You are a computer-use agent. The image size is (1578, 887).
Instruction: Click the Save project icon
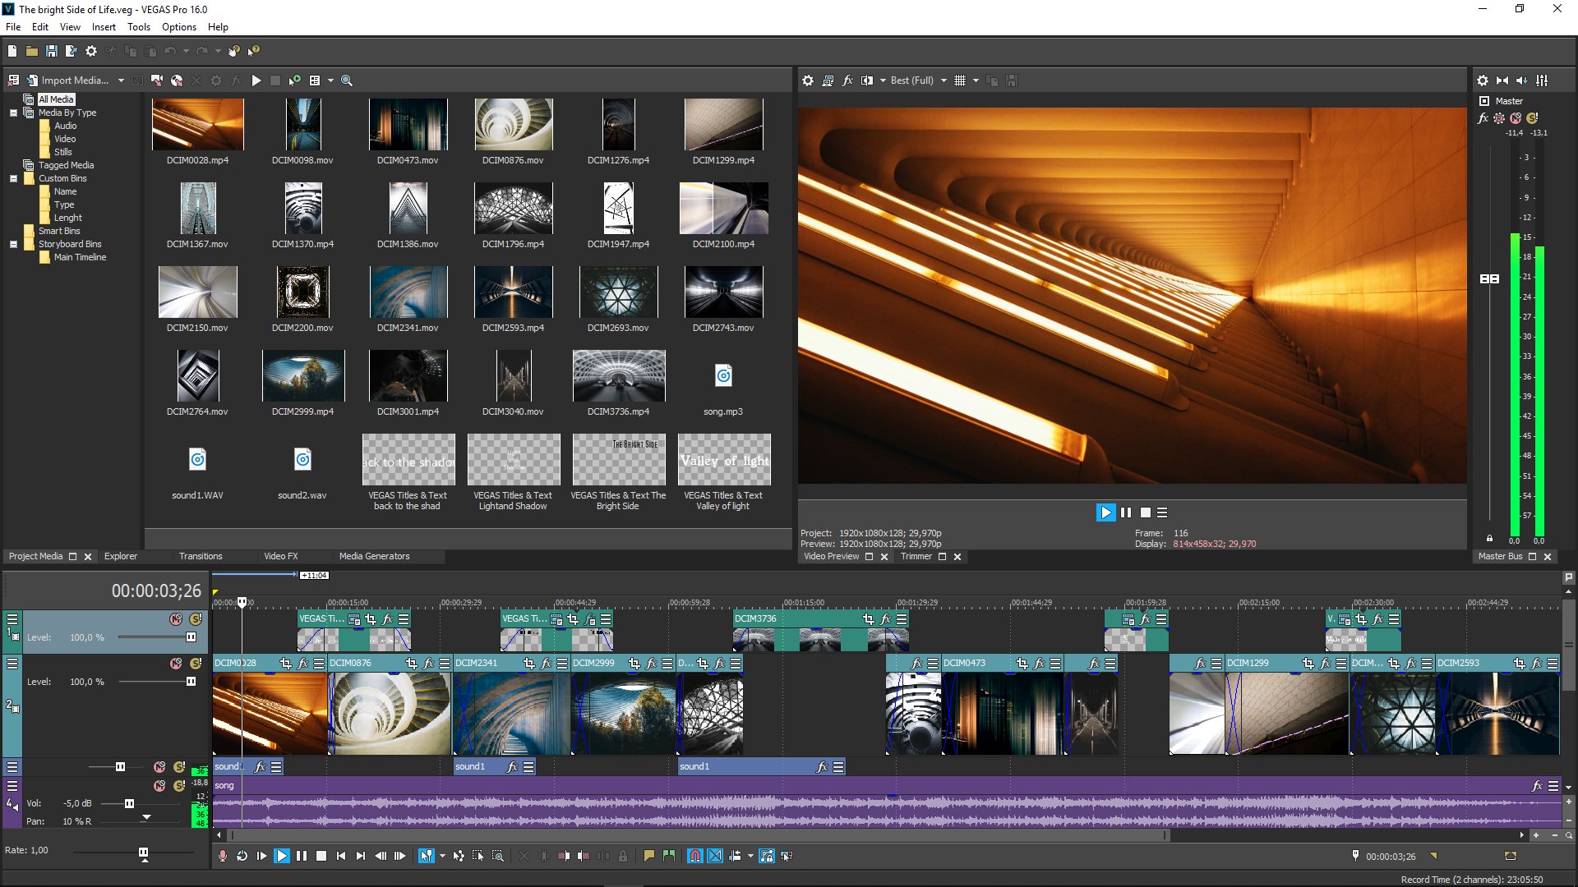pos(51,51)
